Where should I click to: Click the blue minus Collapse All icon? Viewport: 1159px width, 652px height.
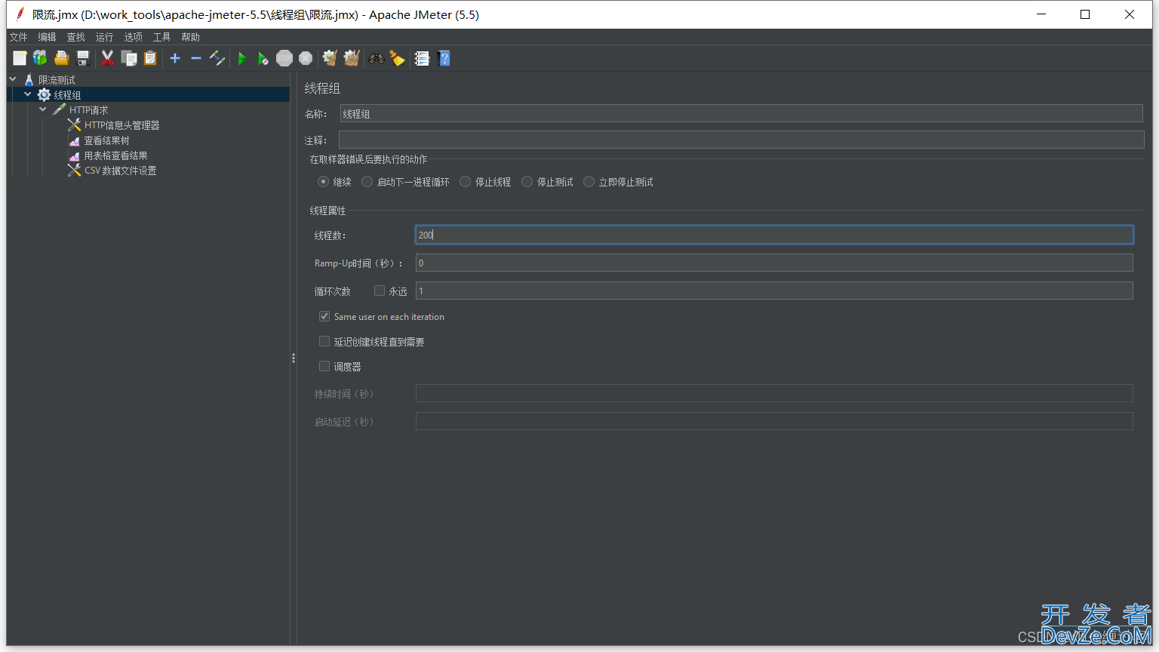click(x=196, y=58)
